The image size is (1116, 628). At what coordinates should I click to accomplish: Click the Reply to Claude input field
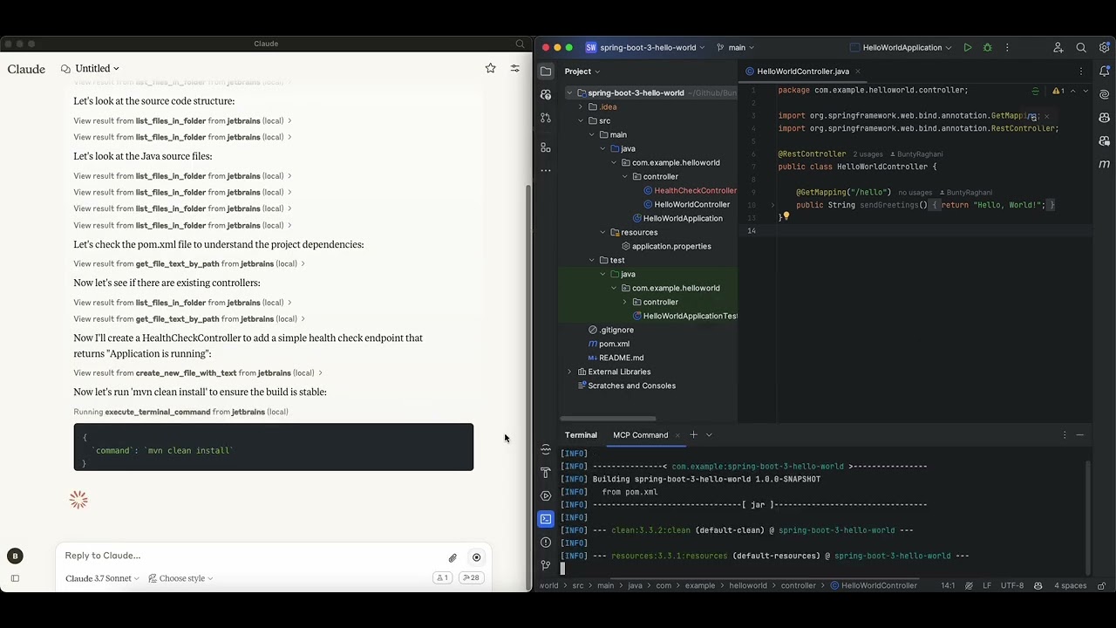click(x=253, y=556)
